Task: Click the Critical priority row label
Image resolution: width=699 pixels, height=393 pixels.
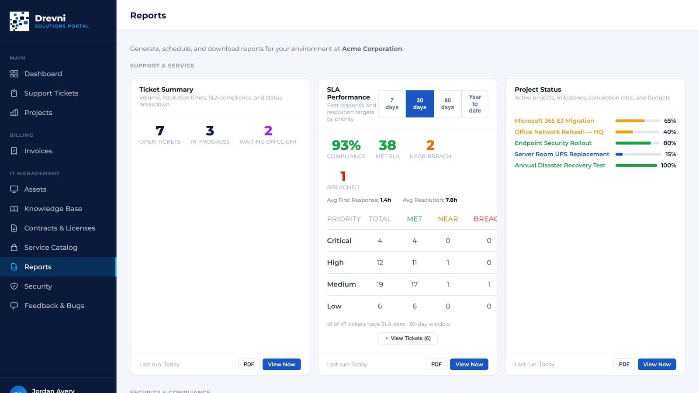Action: (x=339, y=241)
